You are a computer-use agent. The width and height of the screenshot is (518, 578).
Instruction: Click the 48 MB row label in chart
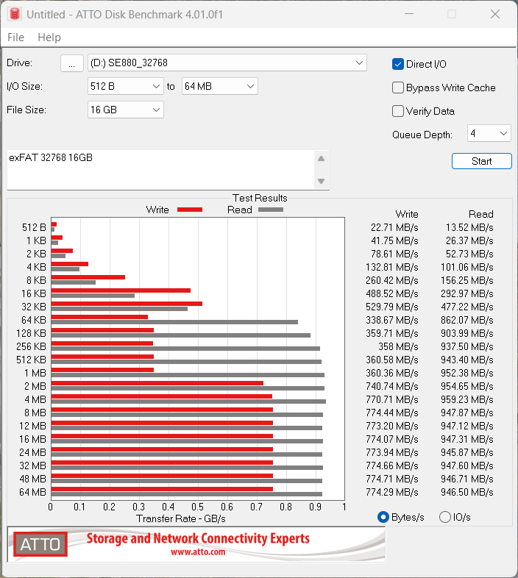tap(32, 479)
